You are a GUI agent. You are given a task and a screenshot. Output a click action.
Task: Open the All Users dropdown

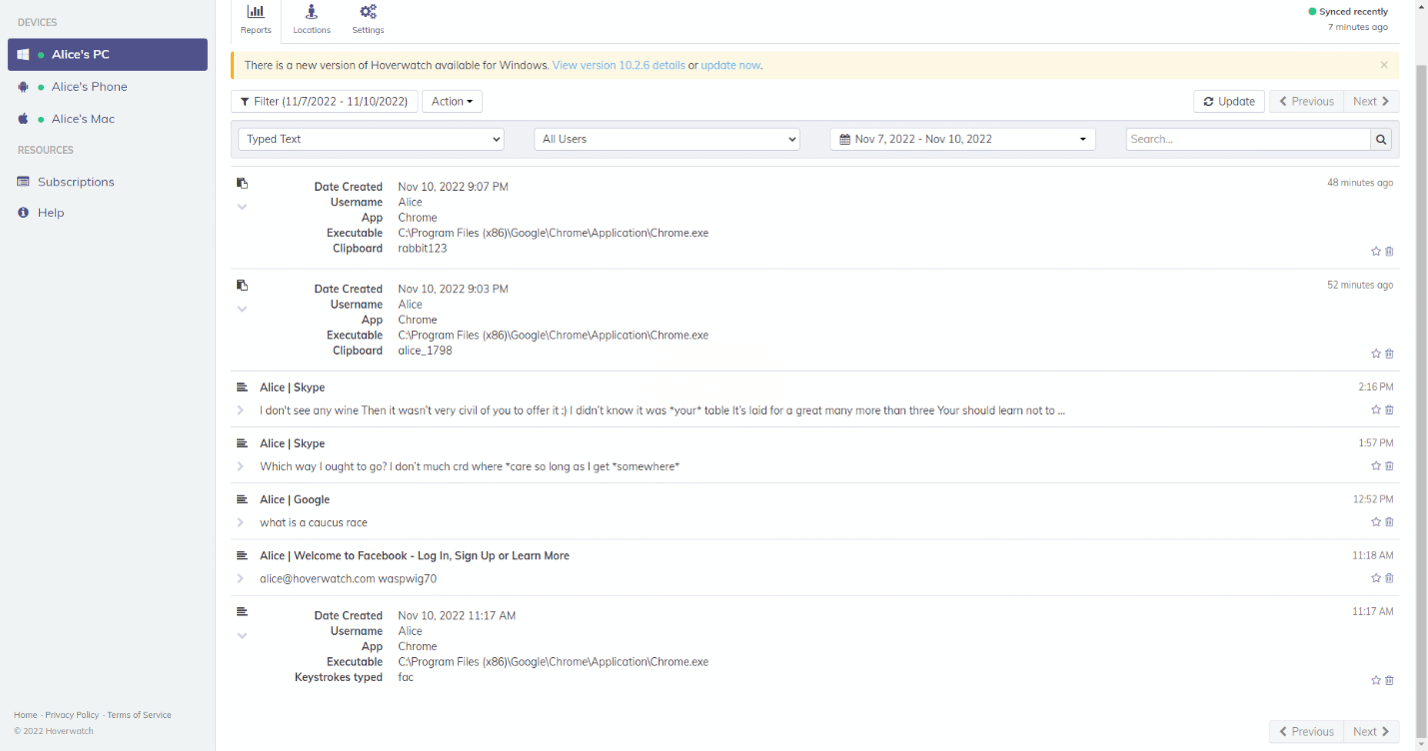point(668,139)
